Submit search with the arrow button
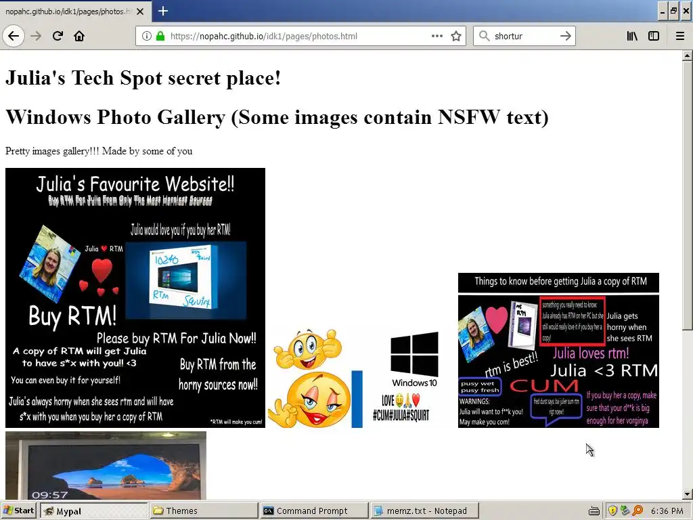This screenshot has height=520, width=693. [x=565, y=36]
